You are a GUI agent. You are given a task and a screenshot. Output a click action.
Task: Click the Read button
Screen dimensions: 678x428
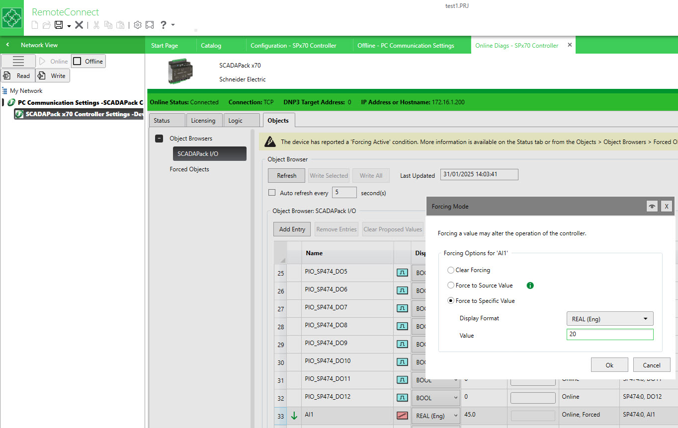(18, 75)
